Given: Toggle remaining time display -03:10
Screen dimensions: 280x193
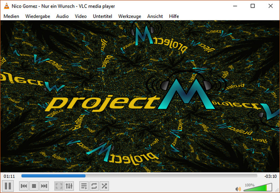Looking at the screenshot, I should coord(270,176).
